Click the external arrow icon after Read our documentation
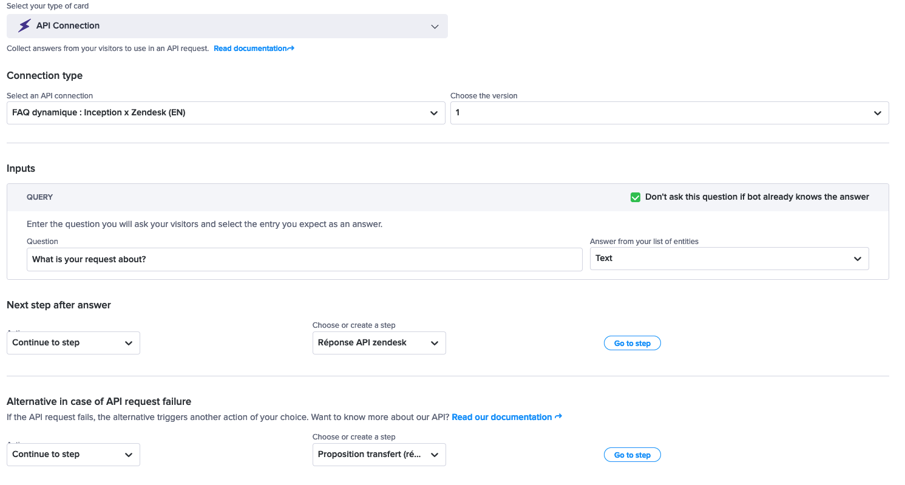This screenshot has height=485, width=905. [x=558, y=417]
